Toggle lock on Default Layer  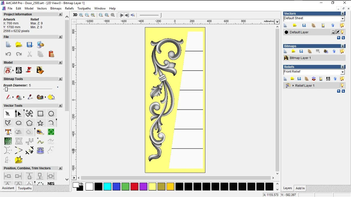[x=333, y=32]
